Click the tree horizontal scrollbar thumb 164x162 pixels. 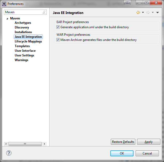[25, 144]
